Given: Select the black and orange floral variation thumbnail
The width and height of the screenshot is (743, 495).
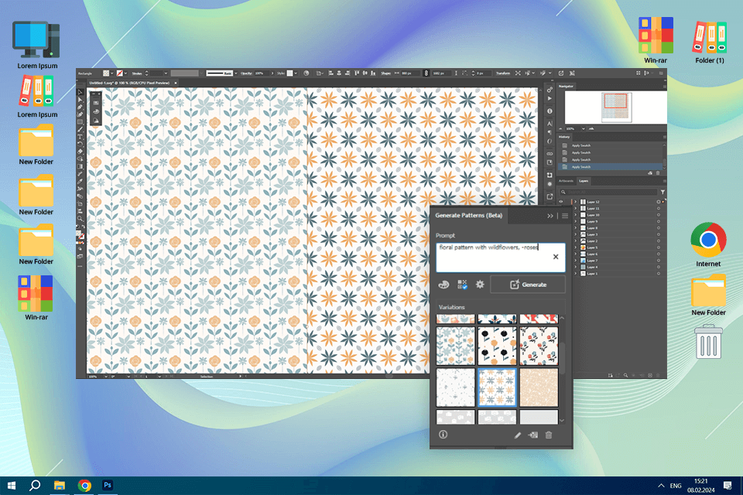Looking at the screenshot, I should pyautogui.click(x=497, y=346).
